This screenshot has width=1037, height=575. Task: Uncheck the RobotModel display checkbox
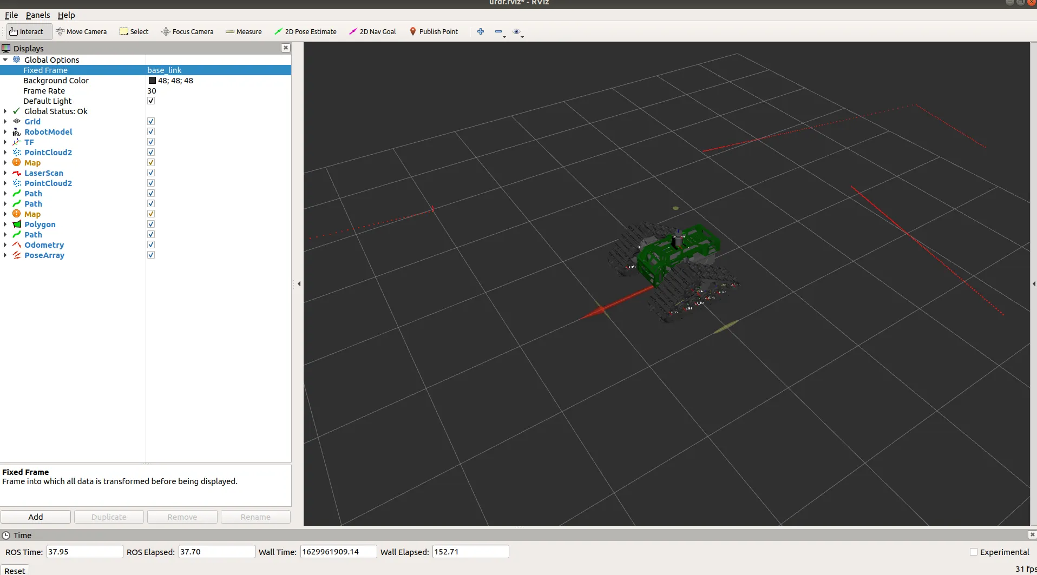(x=151, y=132)
